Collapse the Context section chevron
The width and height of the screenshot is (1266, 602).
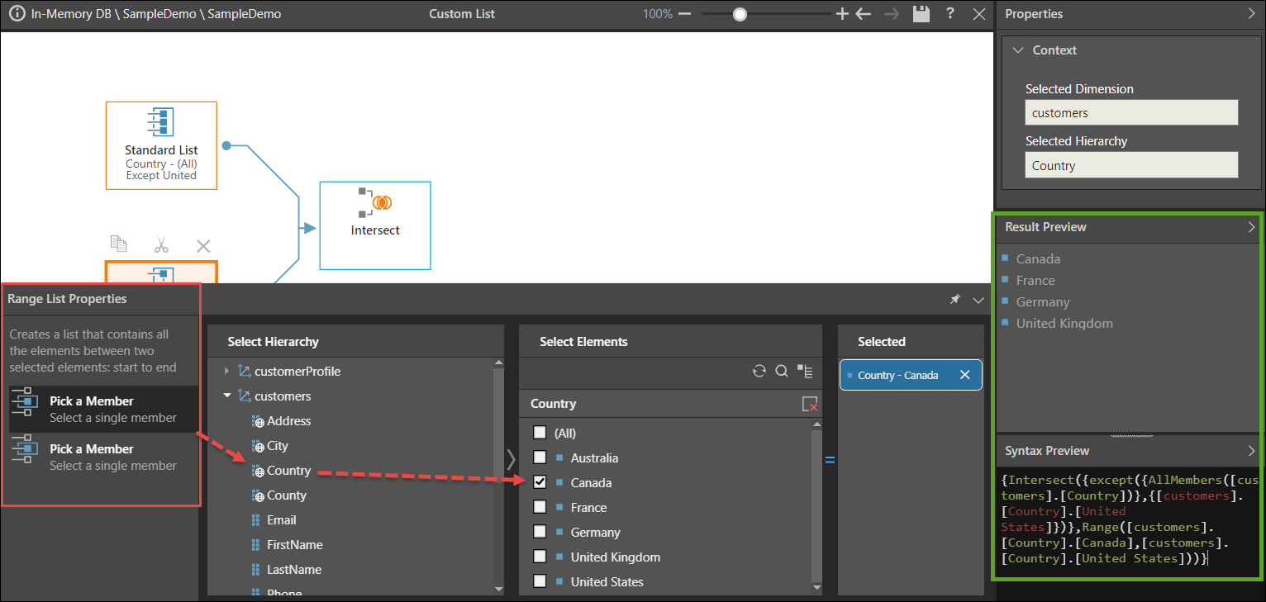(1017, 50)
